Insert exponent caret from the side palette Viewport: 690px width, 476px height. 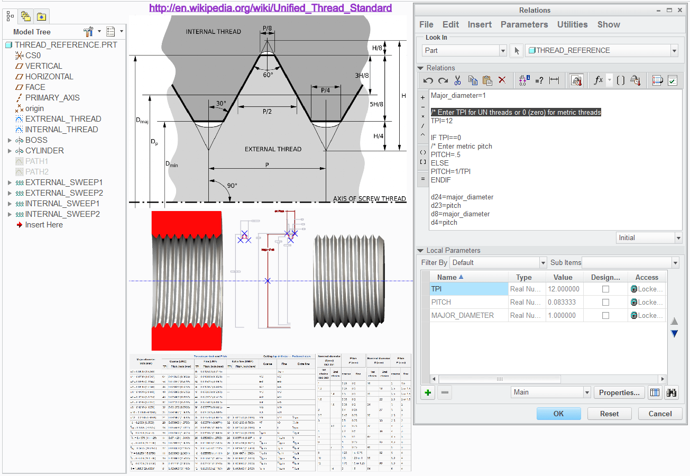[423, 135]
